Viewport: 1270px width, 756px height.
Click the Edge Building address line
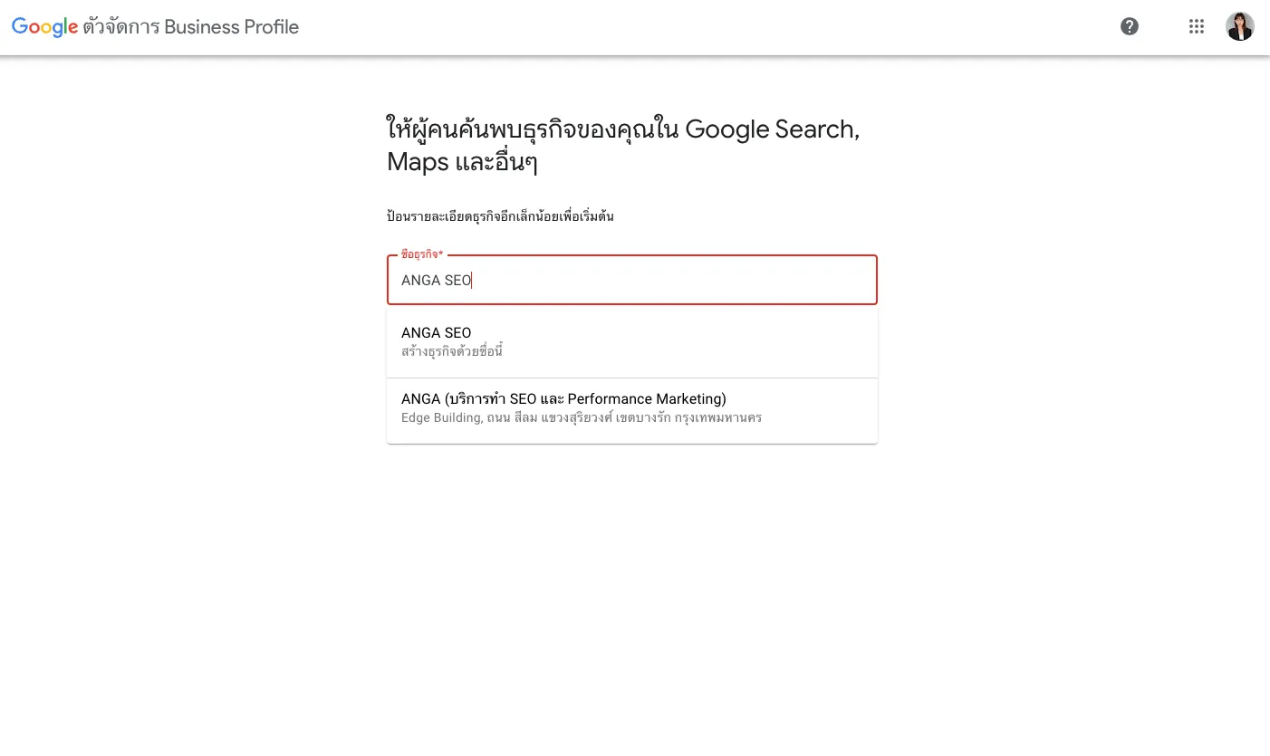(x=582, y=417)
